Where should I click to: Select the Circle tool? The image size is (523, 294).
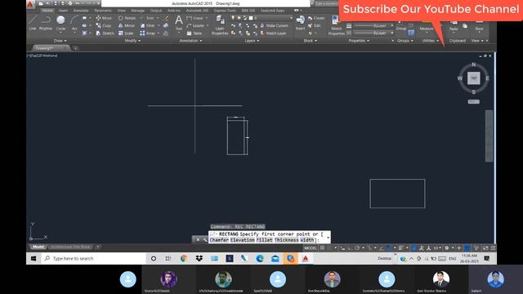click(60, 23)
